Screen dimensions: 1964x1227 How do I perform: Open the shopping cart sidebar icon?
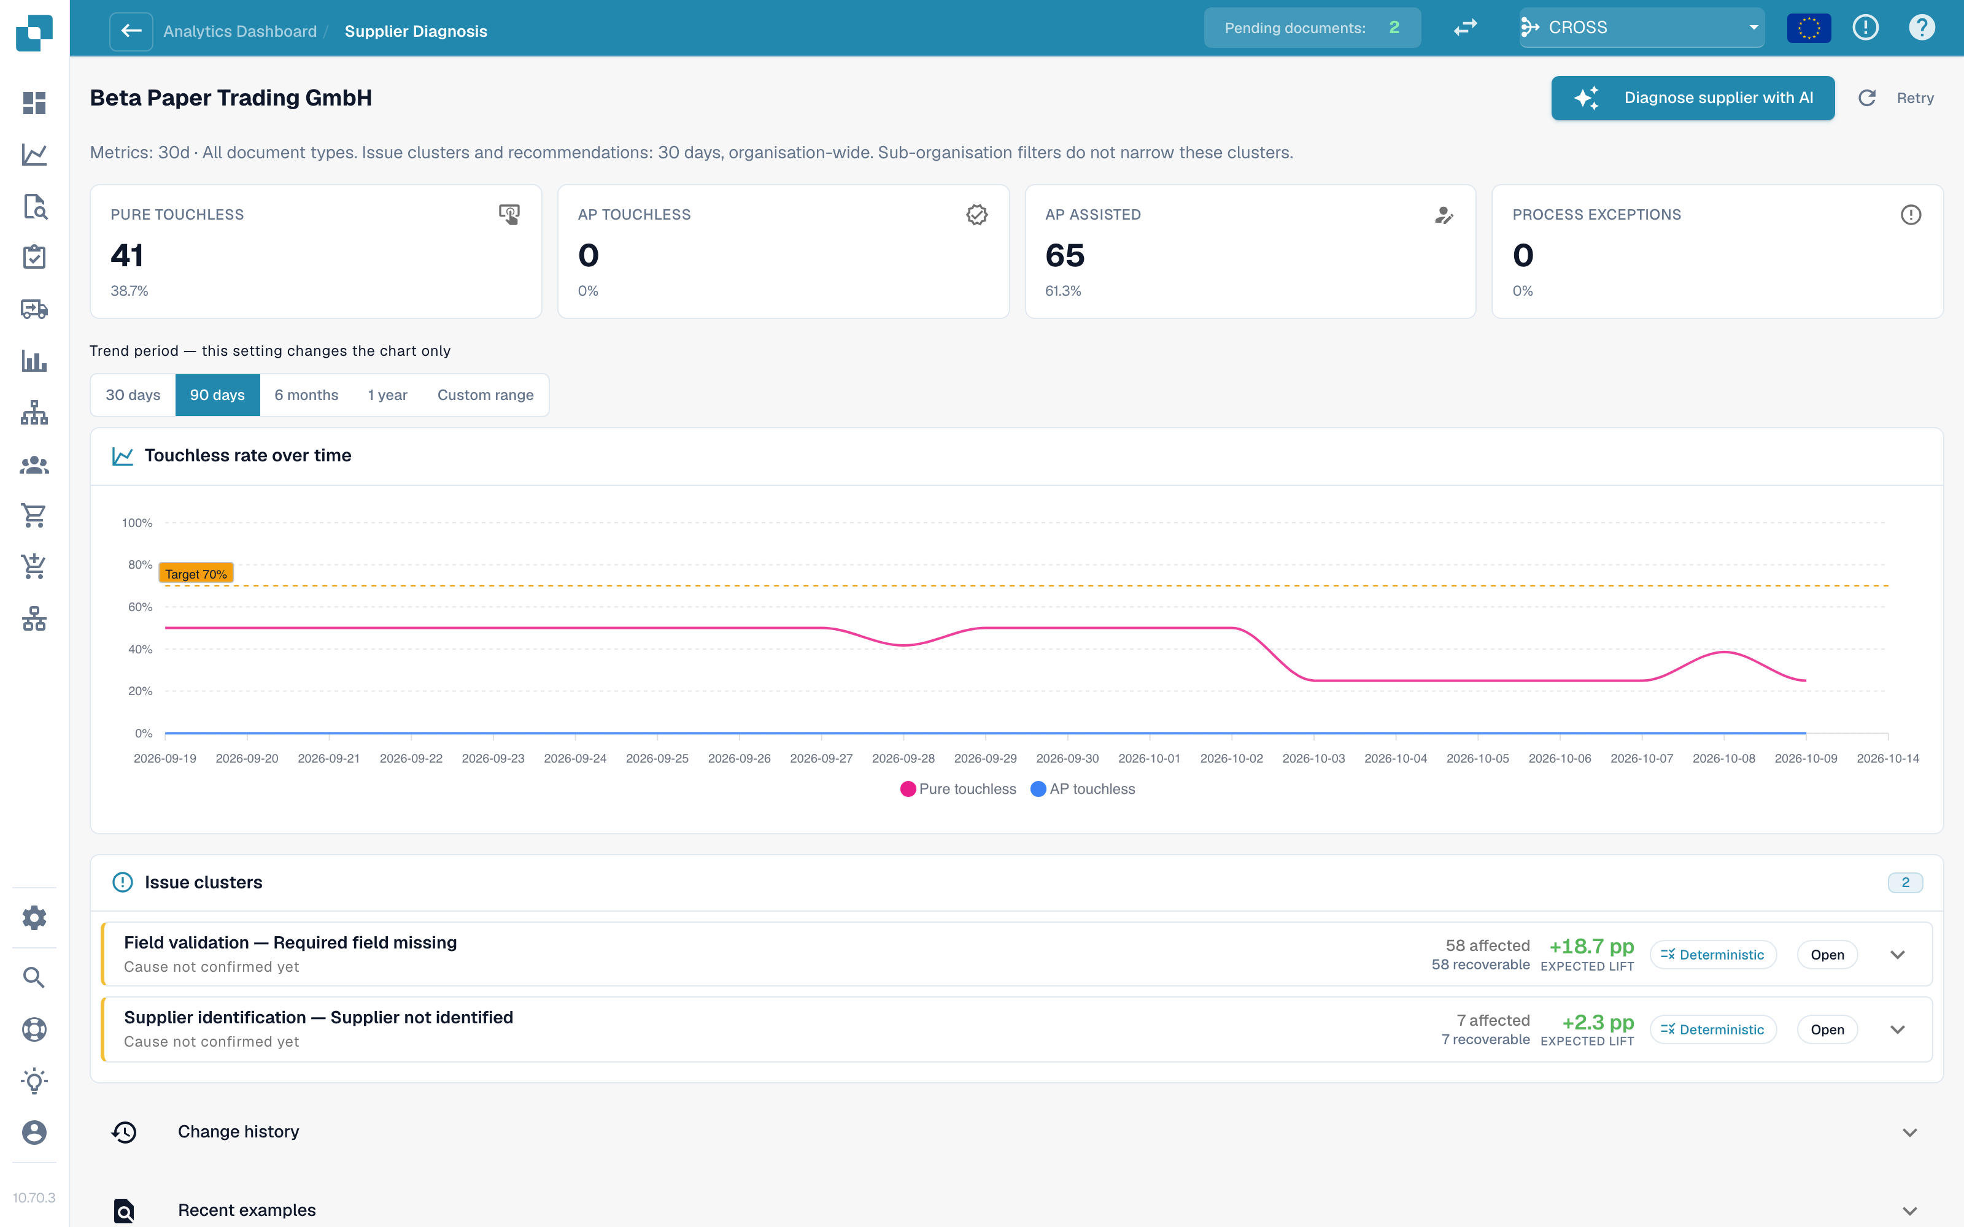click(34, 515)
